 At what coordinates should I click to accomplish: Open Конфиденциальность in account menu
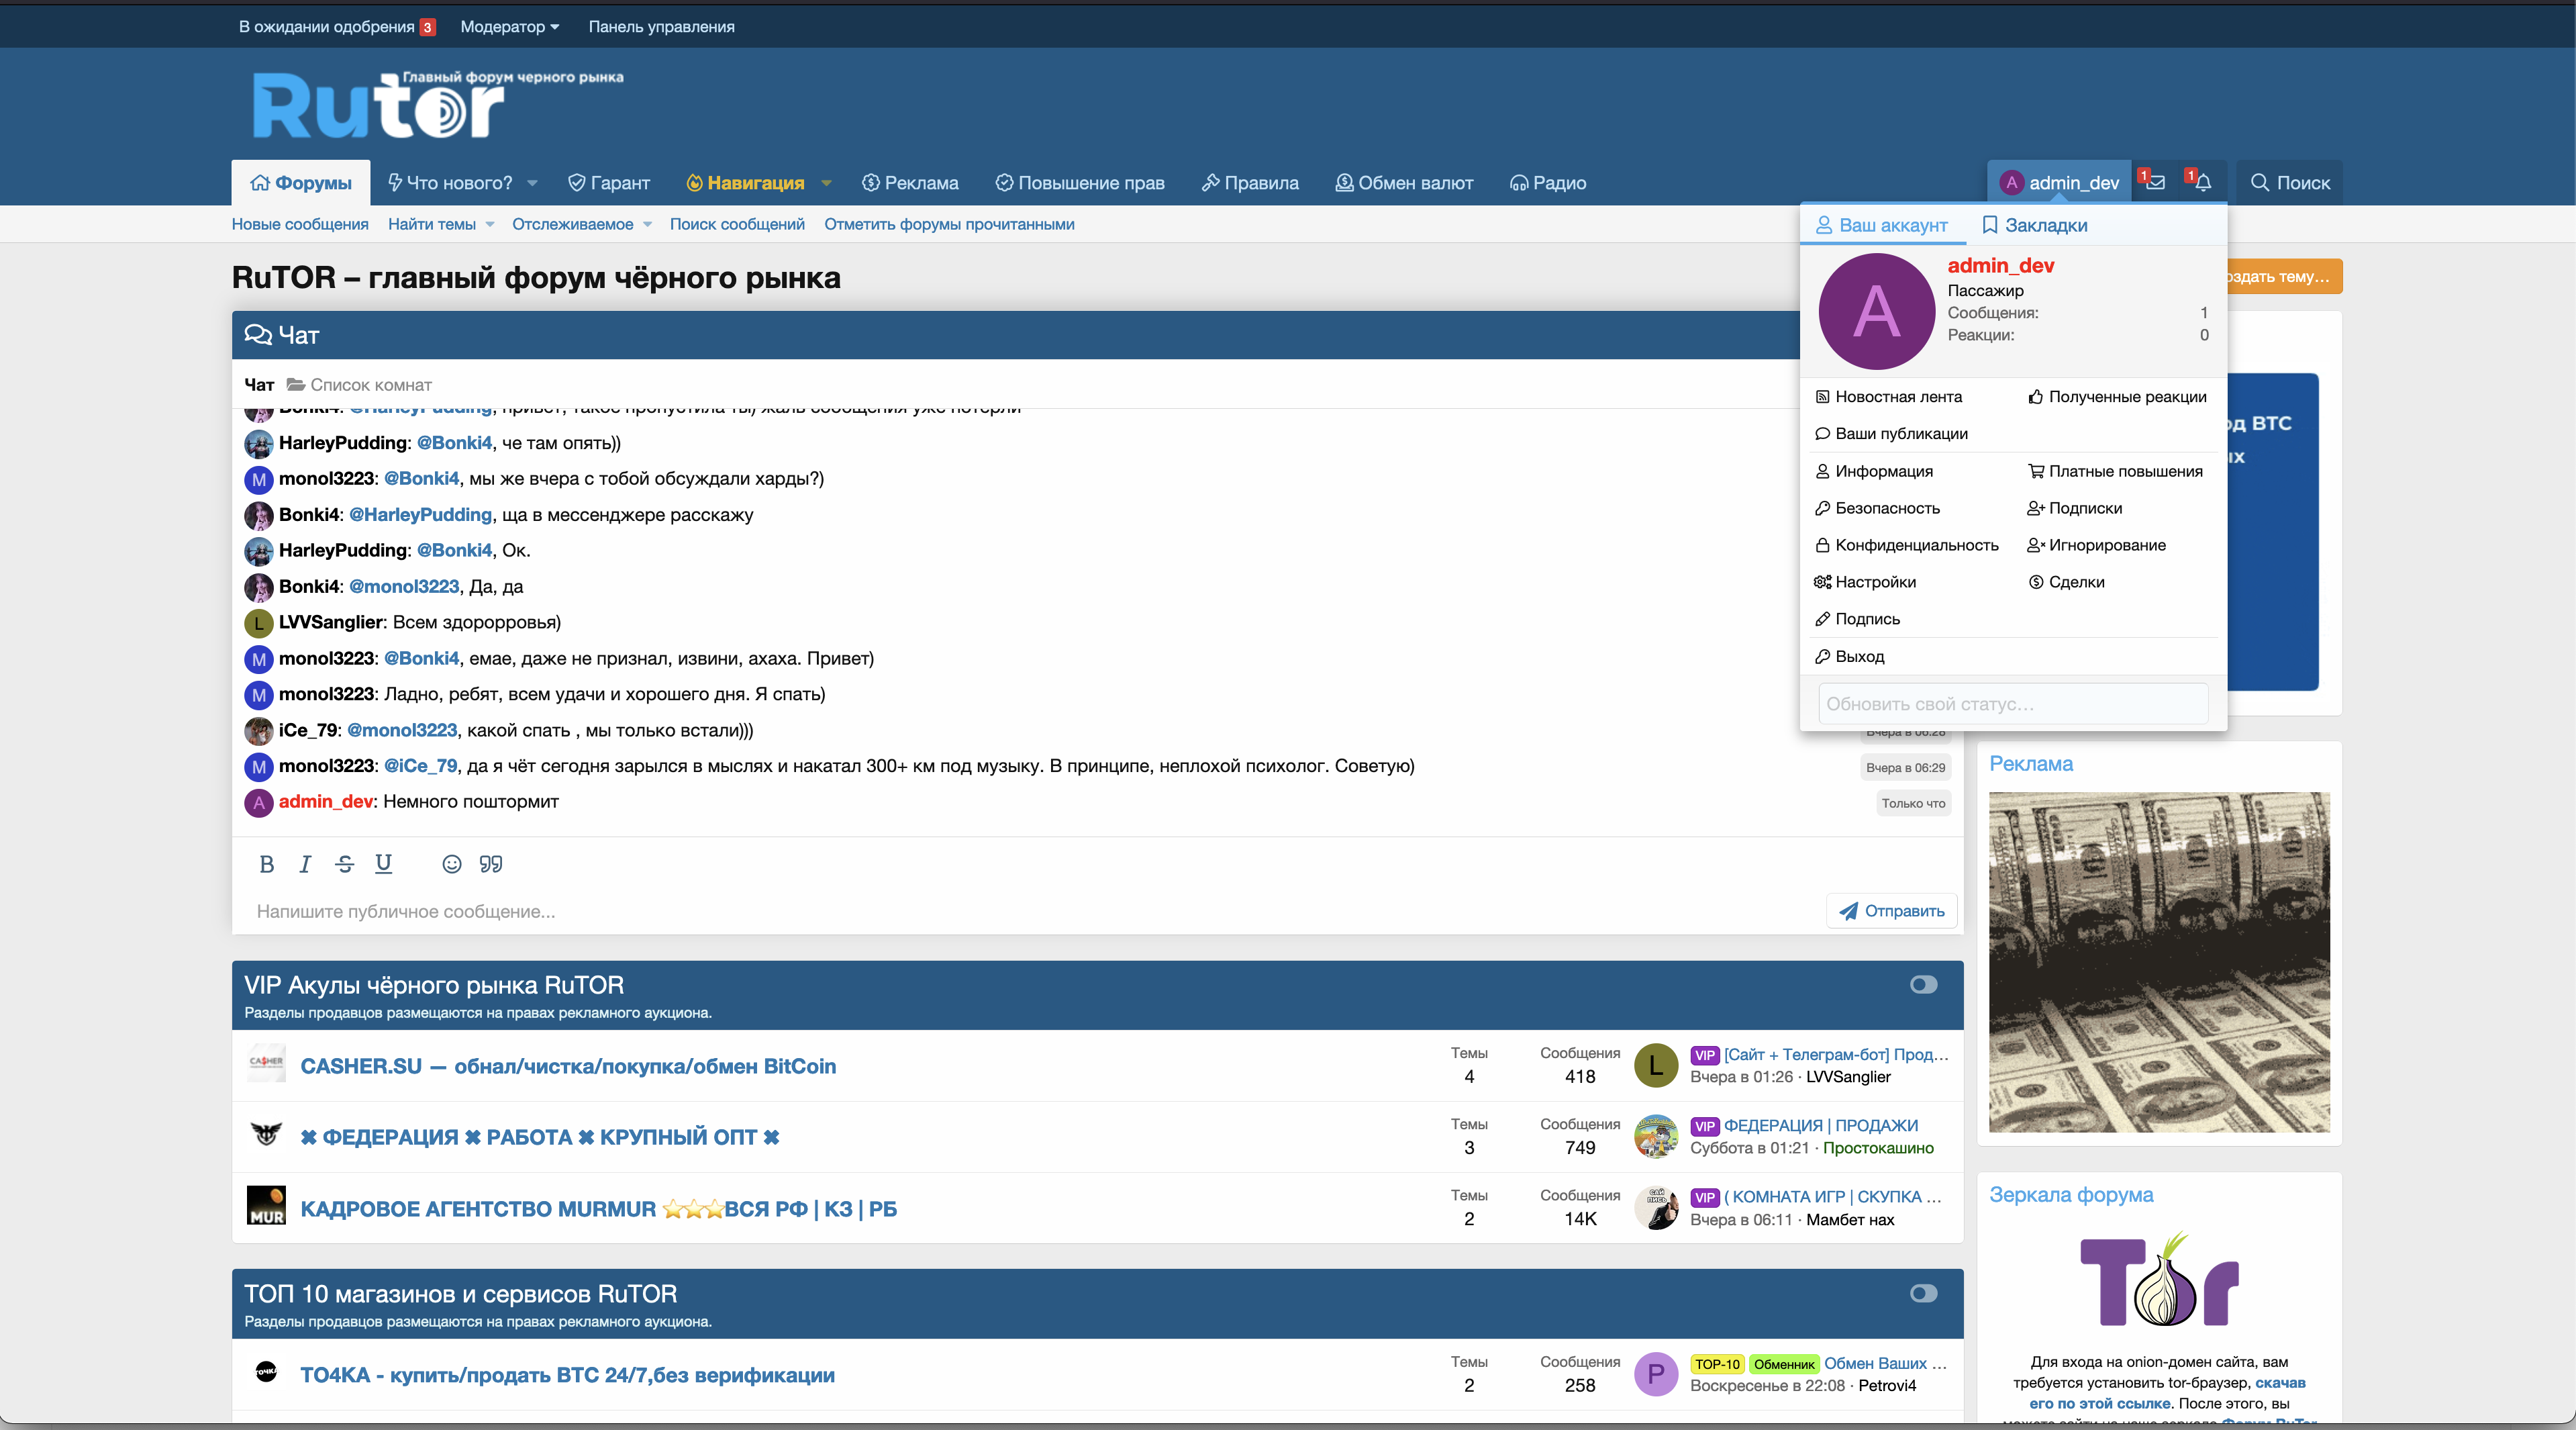click(1906, 545)
